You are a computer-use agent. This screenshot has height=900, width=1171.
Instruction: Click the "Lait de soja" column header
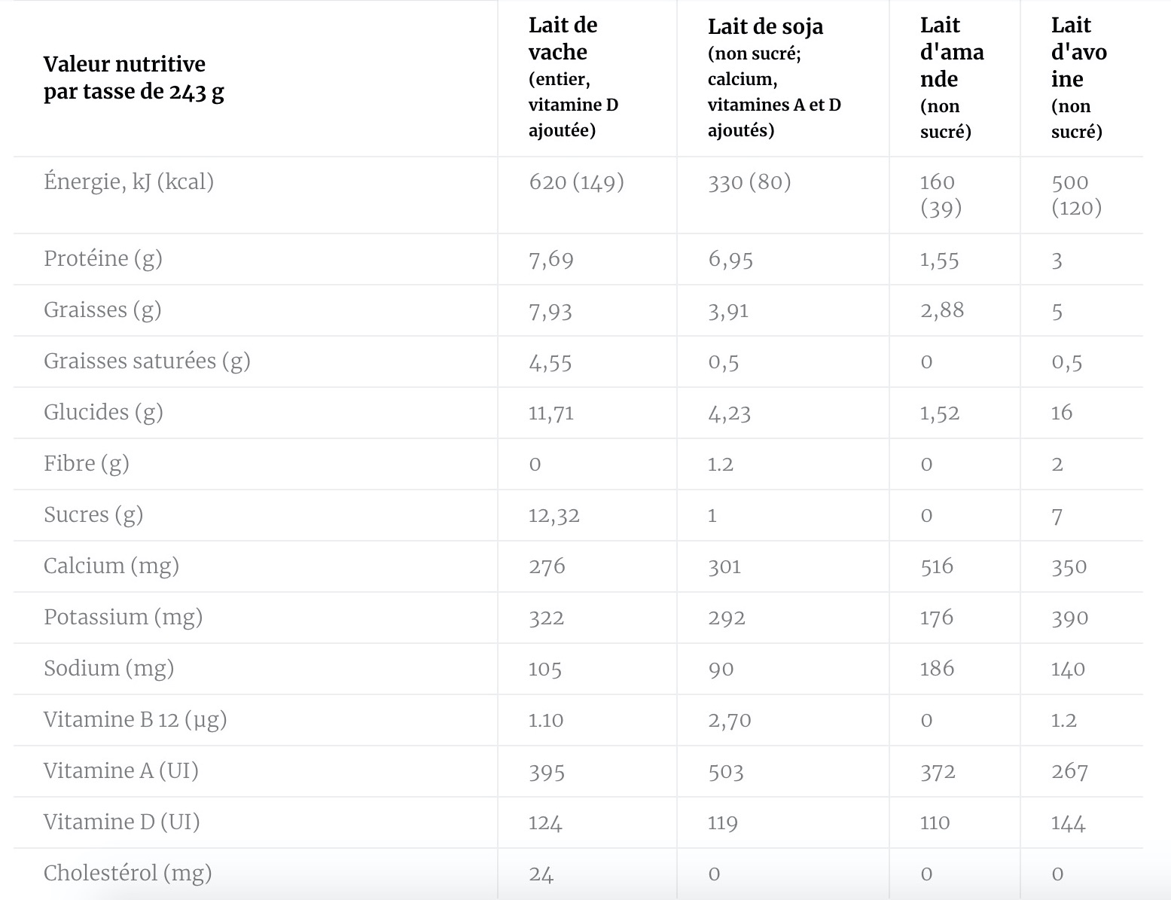[x=765, y=27]
